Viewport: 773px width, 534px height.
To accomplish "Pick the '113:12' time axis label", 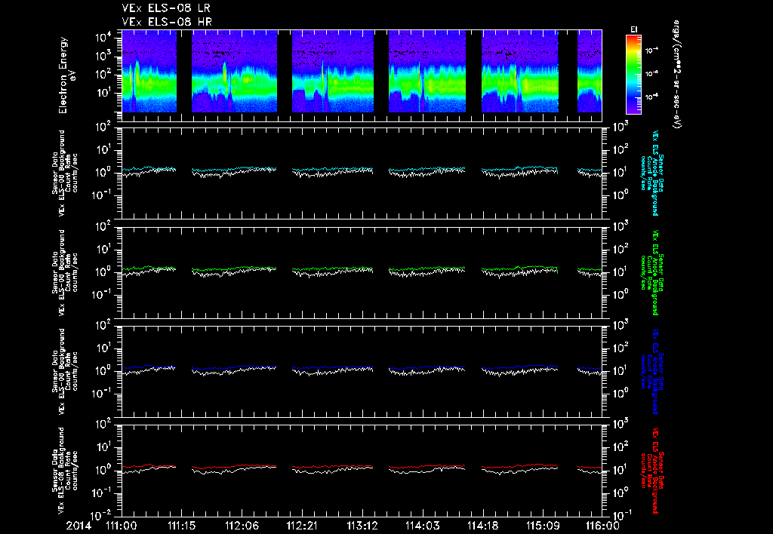I will (x=362, y=526).
